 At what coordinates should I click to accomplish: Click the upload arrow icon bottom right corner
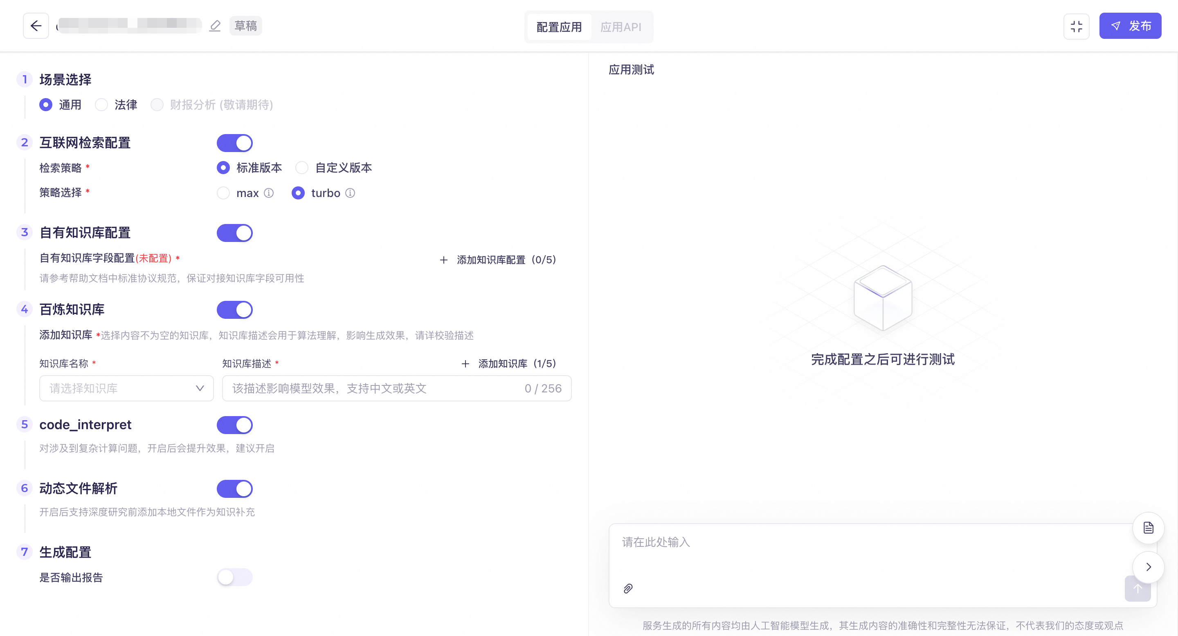click(x=1138, y=589)
